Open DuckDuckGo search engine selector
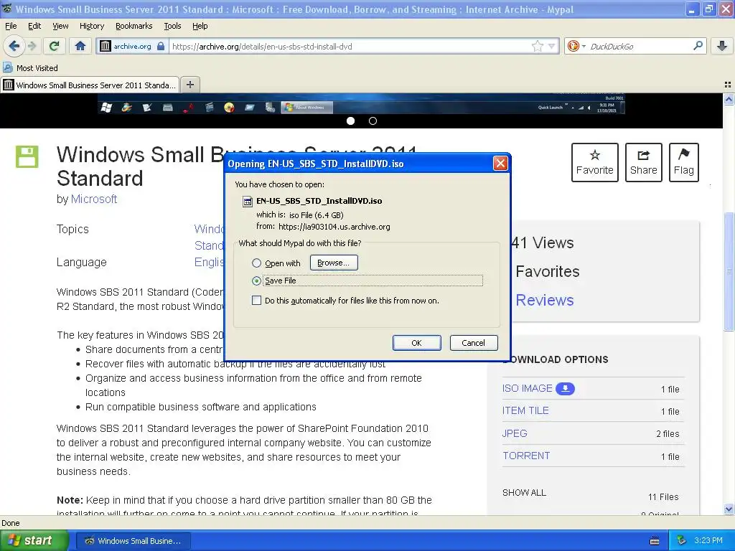The height and width of the screenshot is (551, 735). pyautogui.click(x=576, y=46)
